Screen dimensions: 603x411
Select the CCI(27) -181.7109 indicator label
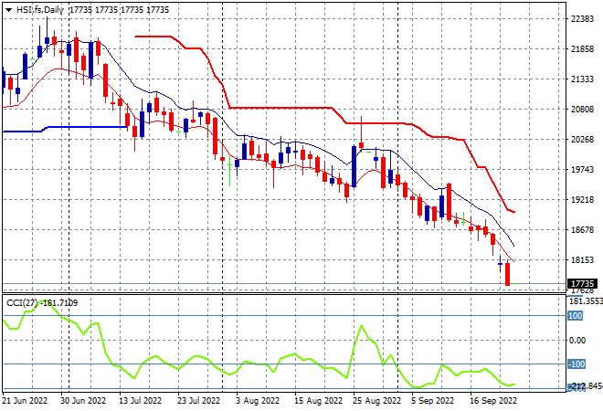[42, 303]
